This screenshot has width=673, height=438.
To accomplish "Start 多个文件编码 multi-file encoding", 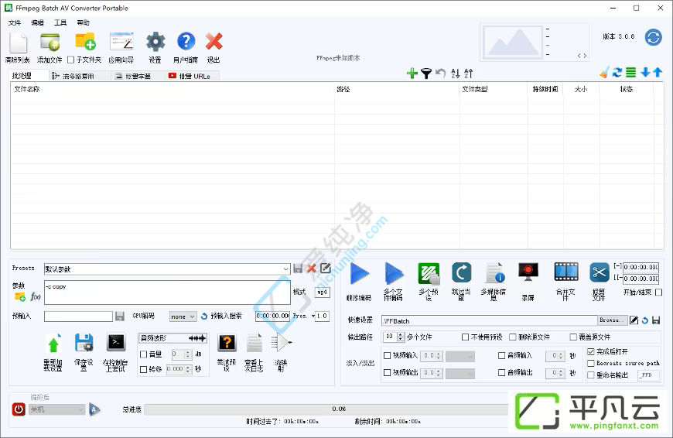I will [x=394, y=273].
